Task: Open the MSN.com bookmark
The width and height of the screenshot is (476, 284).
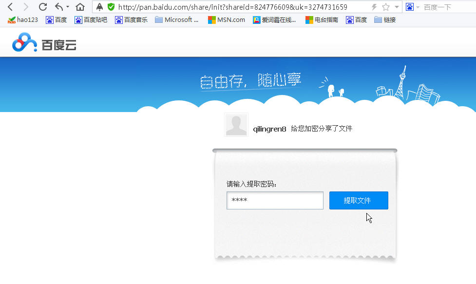Action: (227, 20)
